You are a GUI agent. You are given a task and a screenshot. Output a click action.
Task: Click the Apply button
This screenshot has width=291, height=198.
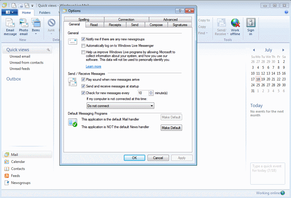pos(182,158)
